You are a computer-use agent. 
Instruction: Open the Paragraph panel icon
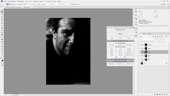(136, 25)
